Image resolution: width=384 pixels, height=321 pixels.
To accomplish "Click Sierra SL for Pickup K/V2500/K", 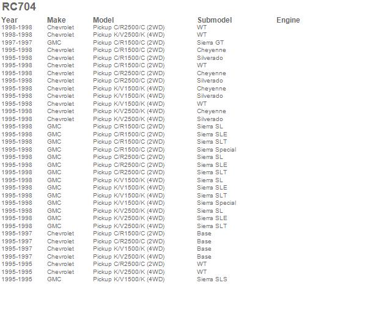I will coord(210,211).
